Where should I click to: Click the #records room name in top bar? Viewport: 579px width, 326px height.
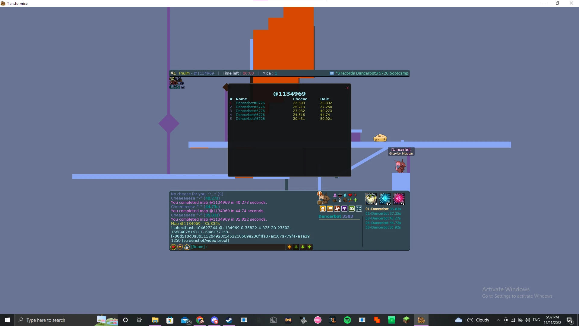coord(372,73)
